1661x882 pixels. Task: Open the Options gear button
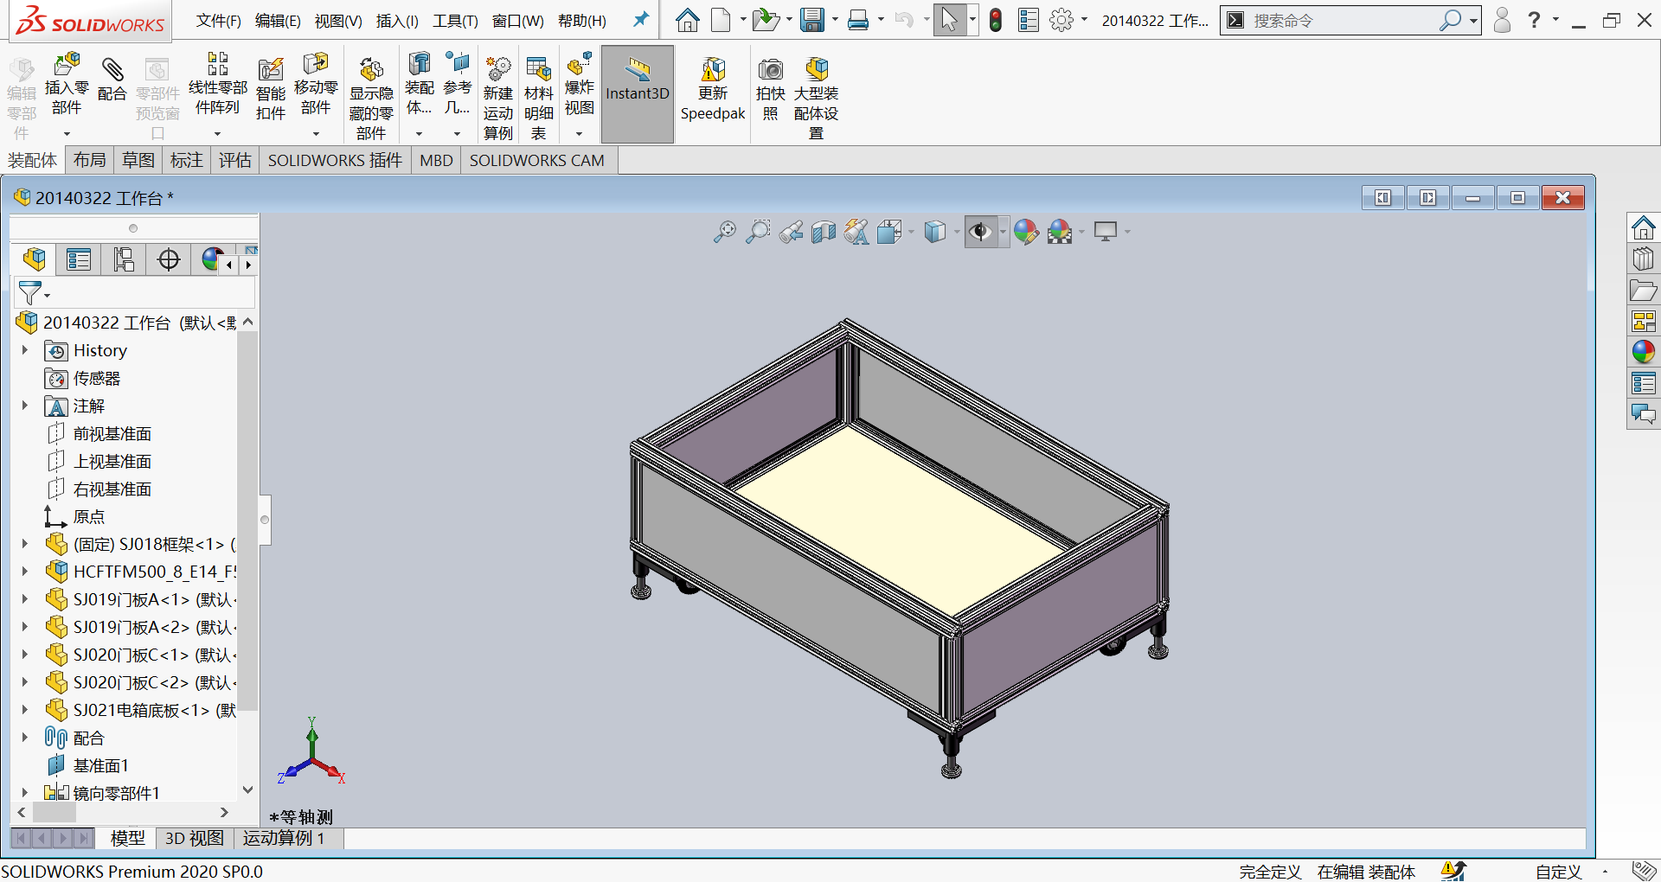(x=1061, y=20)
